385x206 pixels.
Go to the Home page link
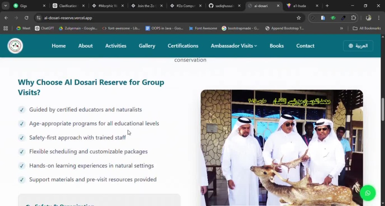pos(59,46)
